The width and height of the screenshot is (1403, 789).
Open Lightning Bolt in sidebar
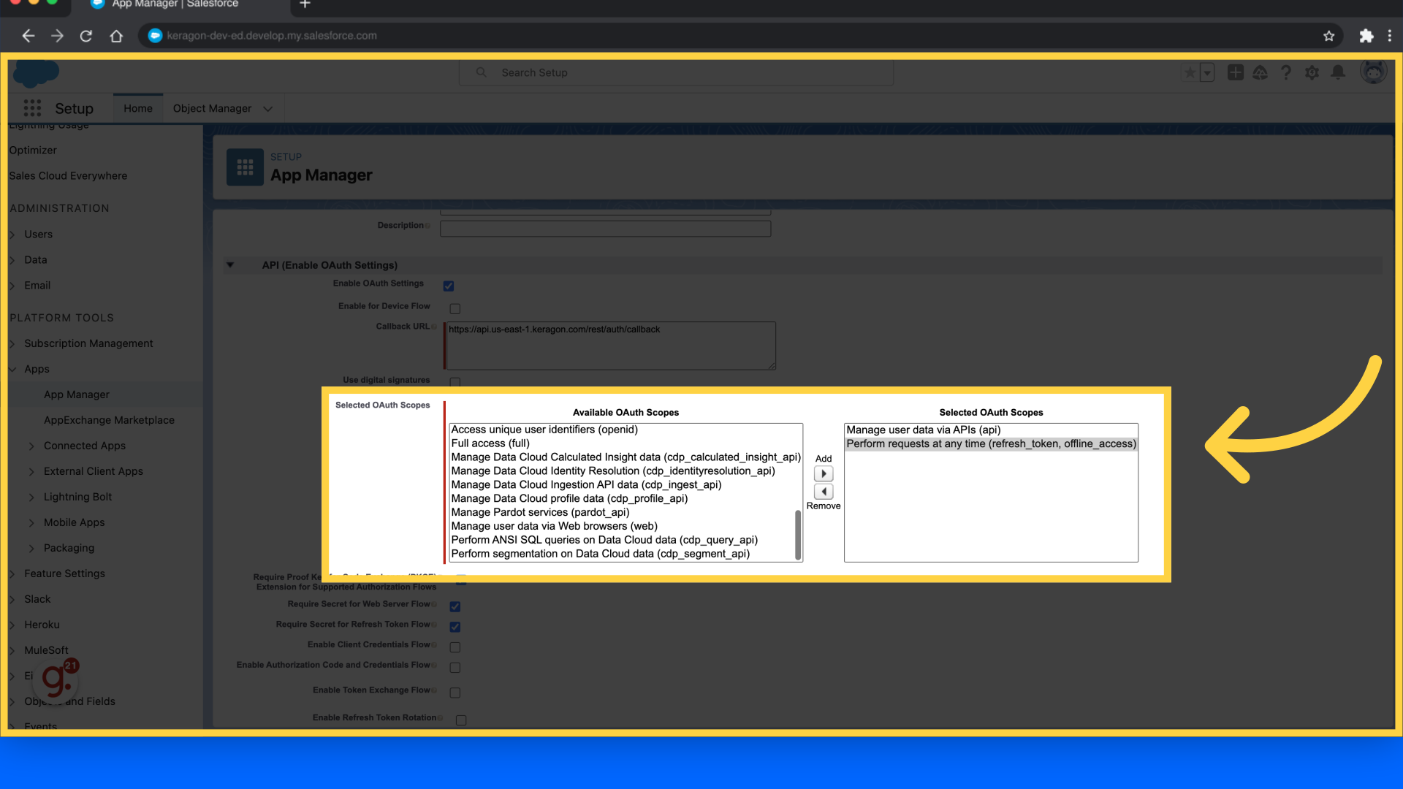pos(77,497)
